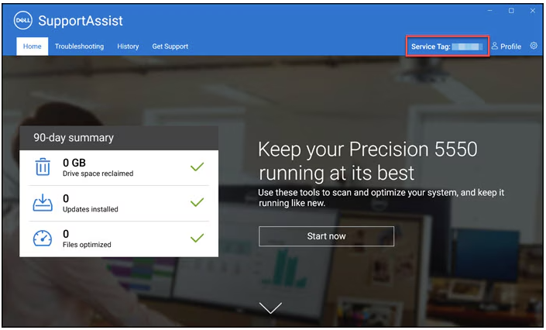Click the green checkmark beside Updates installed
This screenshot has width=546, height=330.
[197, 202]
